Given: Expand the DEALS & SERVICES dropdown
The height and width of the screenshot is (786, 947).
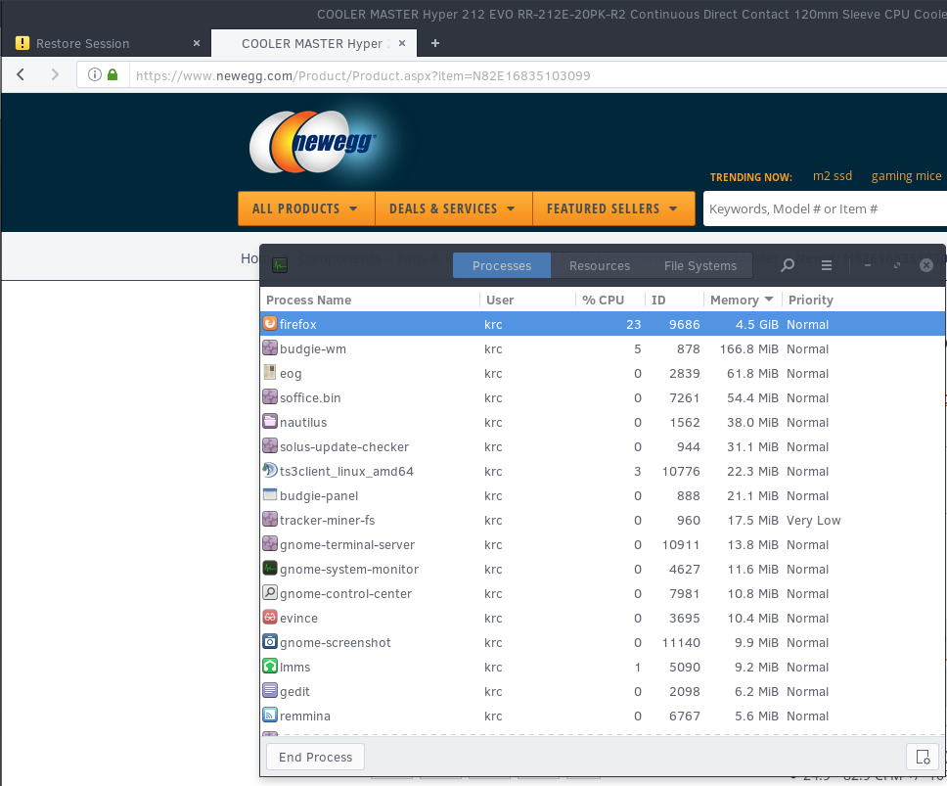Looking at the screenshot, I should tap(454, 208).
